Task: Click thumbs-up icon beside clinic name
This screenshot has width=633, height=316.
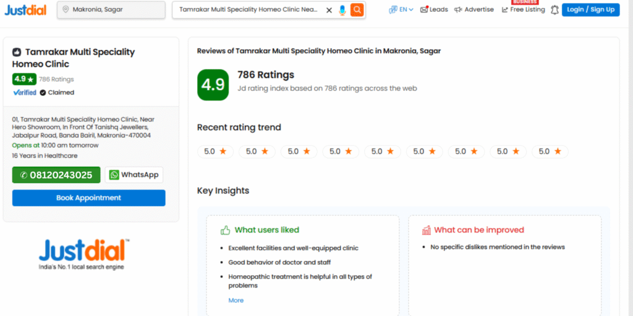Action: click(17, 52)
